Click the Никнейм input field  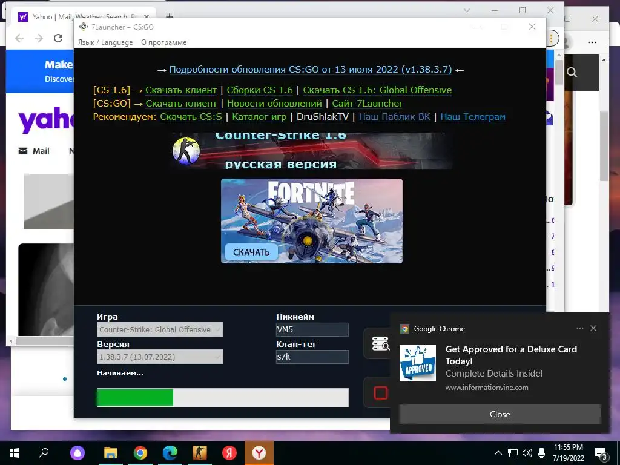coord(312,329)
